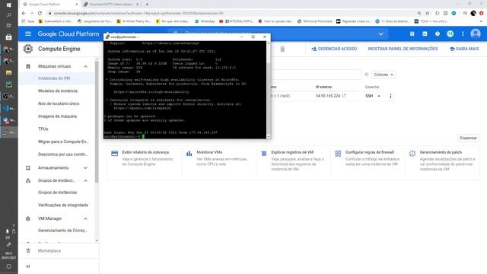Open the gift/free trial icon in header
Image resolution: width=487 pixels, height=274 pixels.
(x=412, y=33)
